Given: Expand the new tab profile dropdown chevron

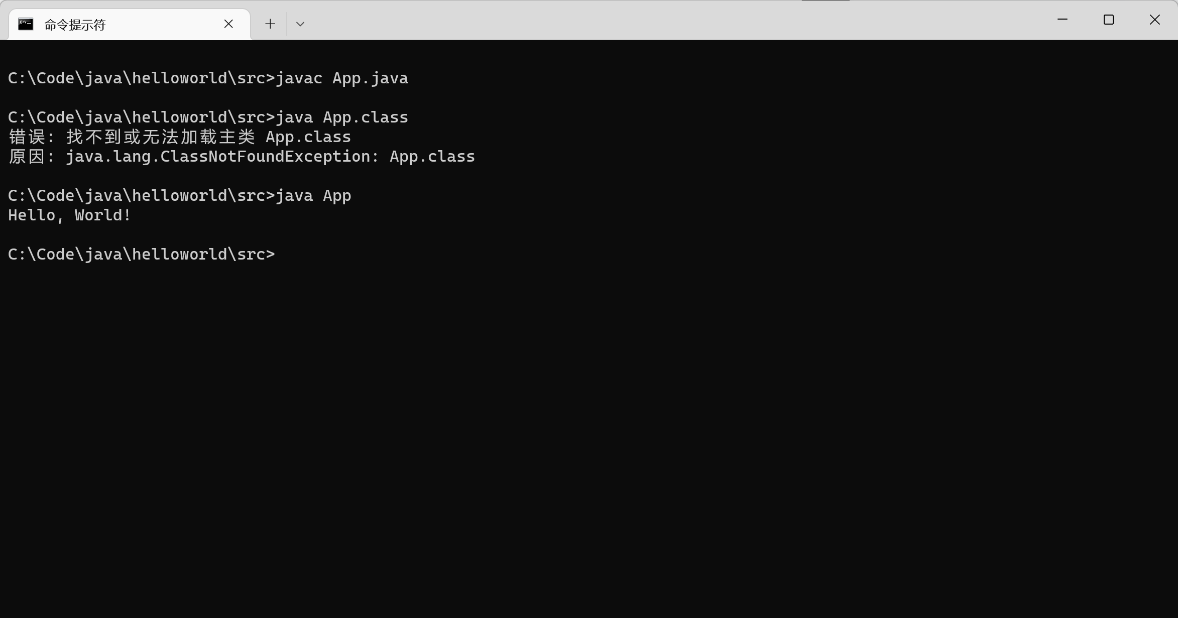Looking at the screenshot, I should tap(300, 24).
